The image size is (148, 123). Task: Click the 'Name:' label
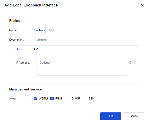click(x=13, y=30)
